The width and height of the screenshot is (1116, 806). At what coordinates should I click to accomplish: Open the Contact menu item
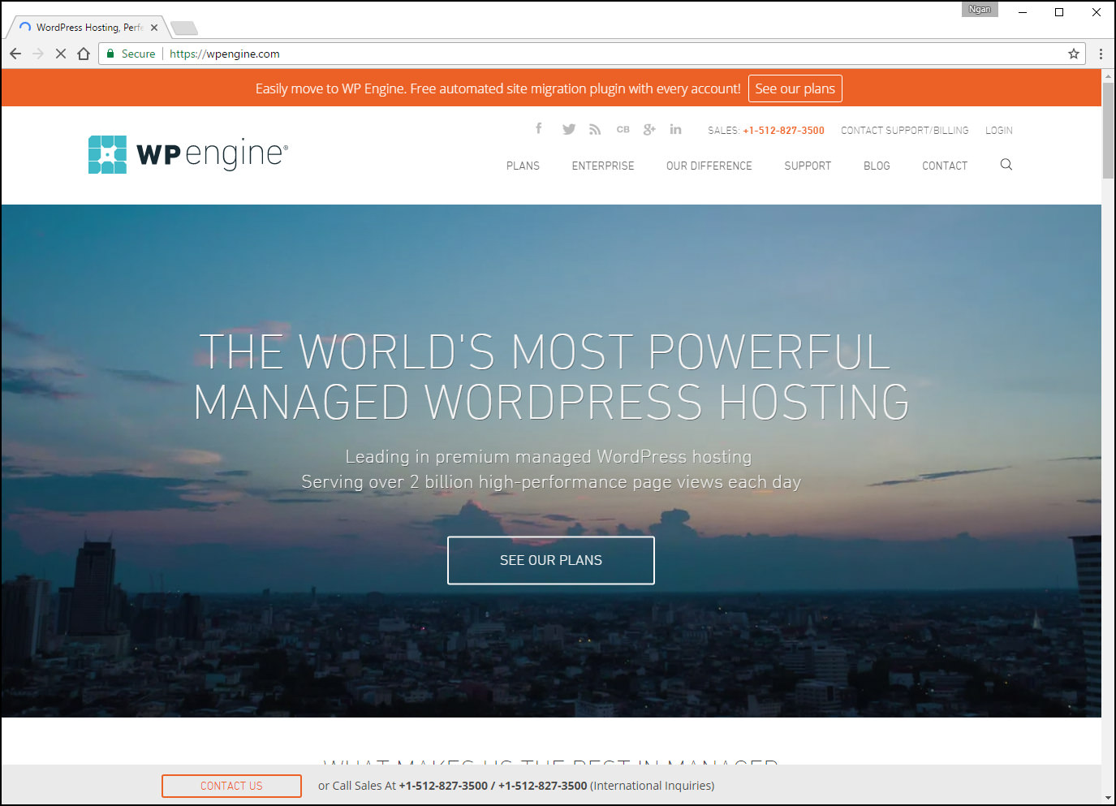[x=945, y=166]
